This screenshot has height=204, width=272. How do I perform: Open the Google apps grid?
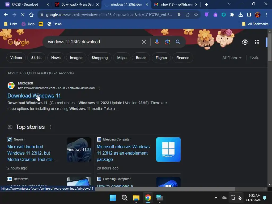(257, 42)
